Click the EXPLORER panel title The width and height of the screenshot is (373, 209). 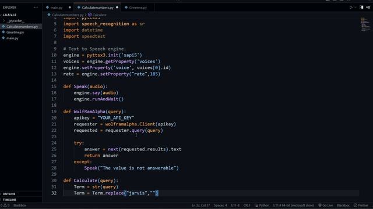click(9, 8)
